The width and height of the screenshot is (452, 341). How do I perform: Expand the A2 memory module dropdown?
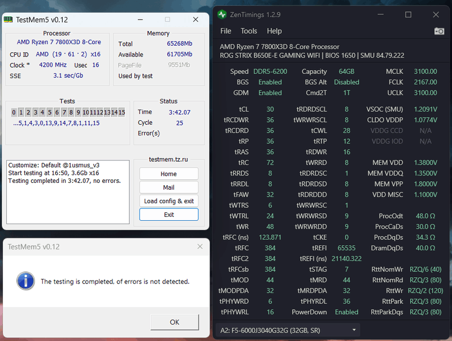[x=288, y=330]
